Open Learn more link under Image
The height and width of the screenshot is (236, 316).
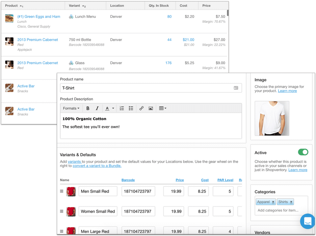coord(287,91)
